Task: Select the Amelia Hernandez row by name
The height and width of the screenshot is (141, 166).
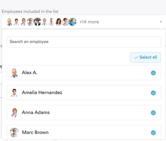Action: [42, 93]
